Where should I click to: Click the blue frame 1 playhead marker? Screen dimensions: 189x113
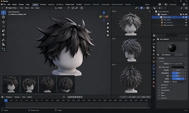[6, 100]
